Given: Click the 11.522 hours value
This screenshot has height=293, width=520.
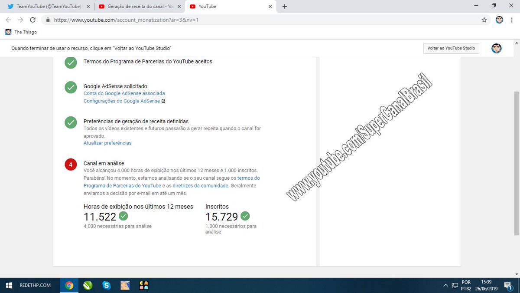Looking at the screenshot, I should tap(100, 217).
